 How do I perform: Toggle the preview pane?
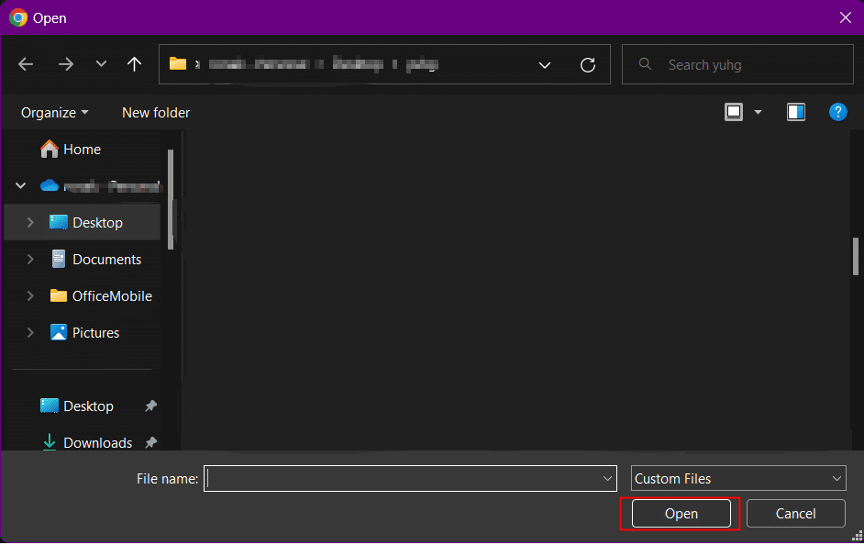click(x=796, y=113)
